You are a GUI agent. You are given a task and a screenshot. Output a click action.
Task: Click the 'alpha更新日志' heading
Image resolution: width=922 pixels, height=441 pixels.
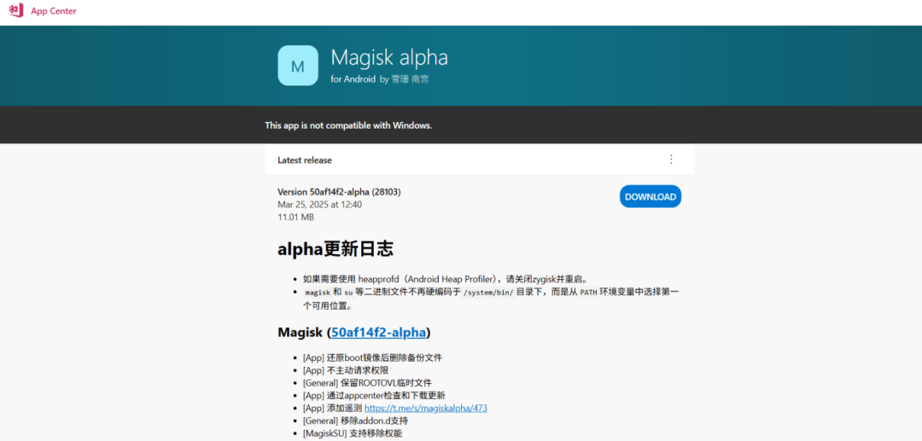tap(336, 249)
